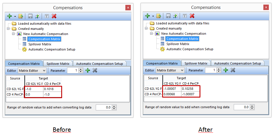Viewport: 274px width, 136px height.
Task: Select Loaded automatically with data files in Before panel
Action: point(45,24)
